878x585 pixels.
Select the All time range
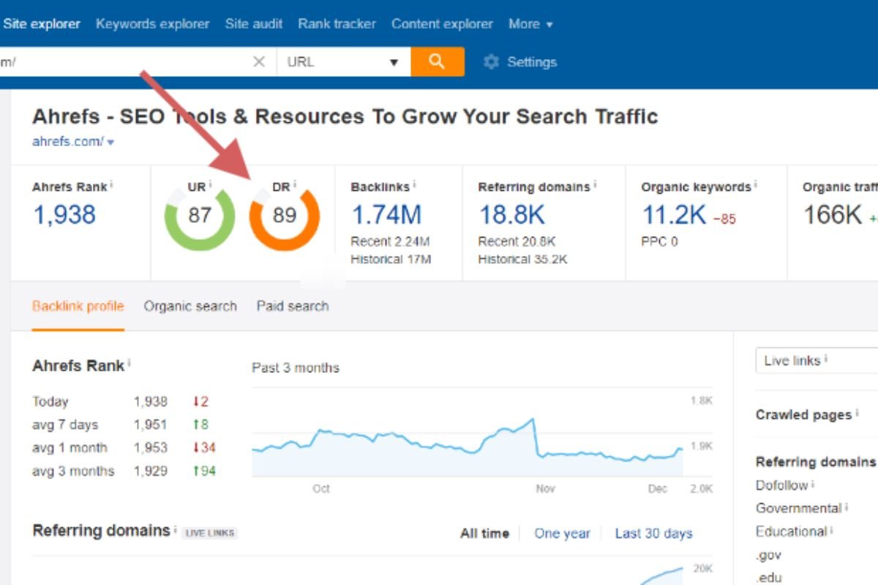(x=484, y=533)
